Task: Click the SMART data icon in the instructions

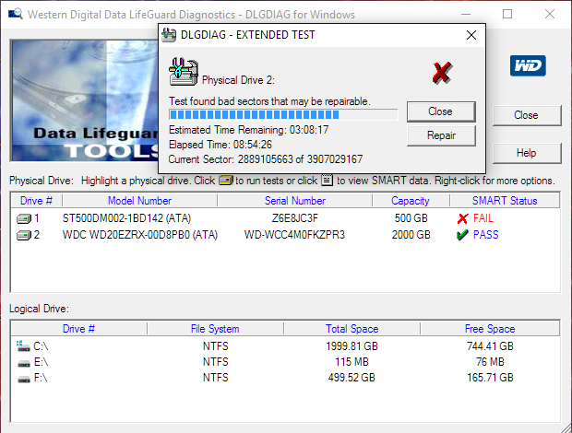Action: point(328,181)
